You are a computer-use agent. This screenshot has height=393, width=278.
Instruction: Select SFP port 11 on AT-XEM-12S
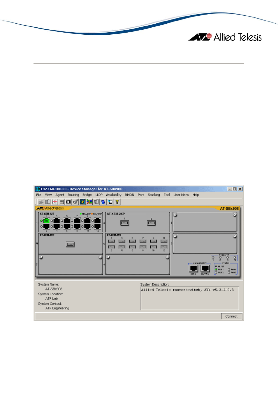coord(164,241)
